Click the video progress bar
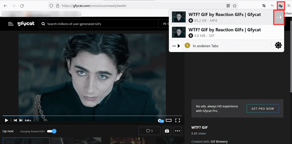This screenshot has height=144, width=292. coord(92,116)
